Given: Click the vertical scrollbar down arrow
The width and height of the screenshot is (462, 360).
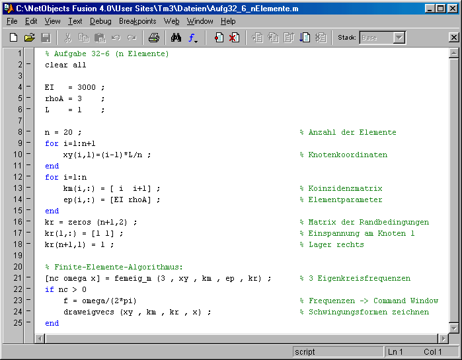Looking at the screenshot, I should coord(453,328).
